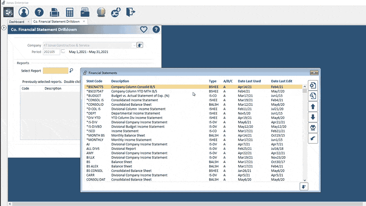Screen dimensions: 366x206
Task: Click the Select Report search magnifier
Action: 71,70
